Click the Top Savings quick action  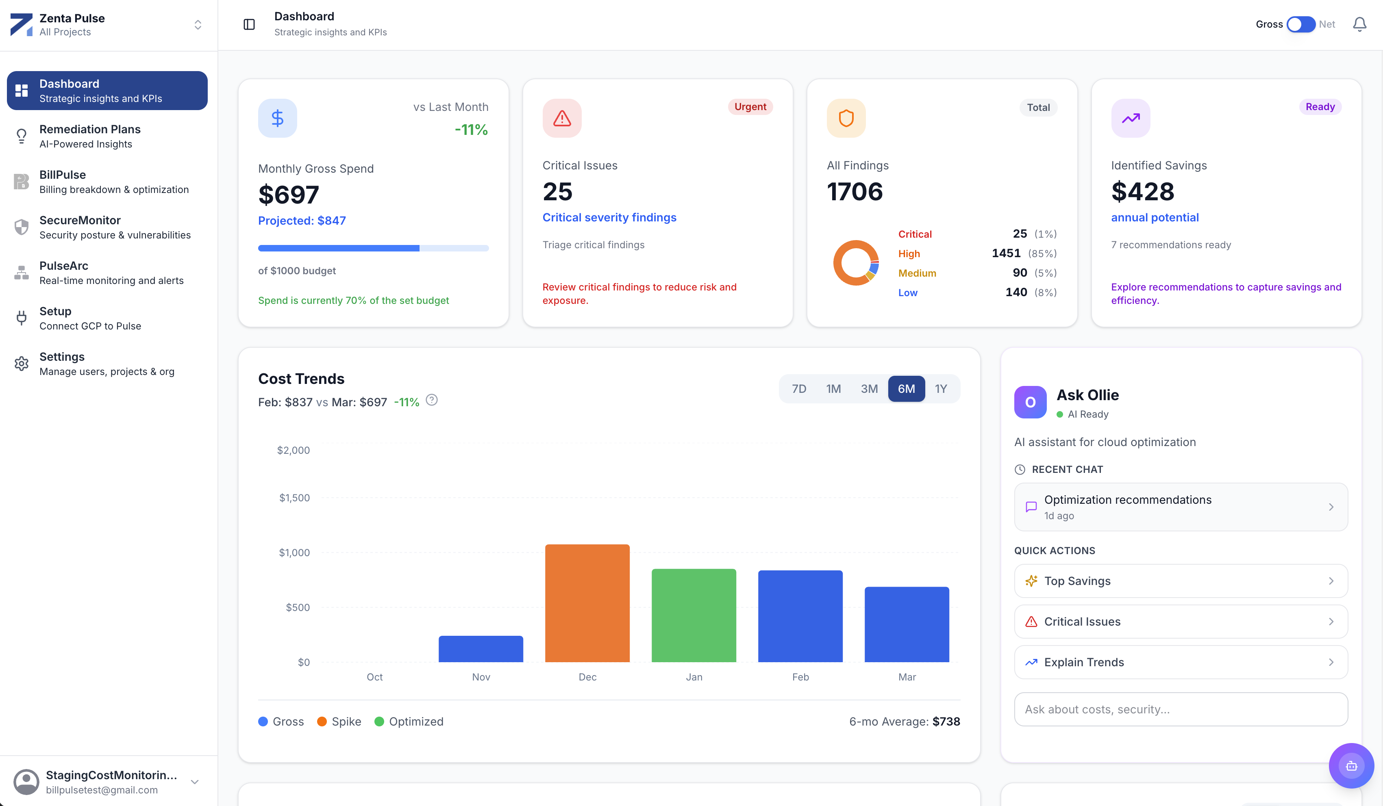coord(1181,581)
